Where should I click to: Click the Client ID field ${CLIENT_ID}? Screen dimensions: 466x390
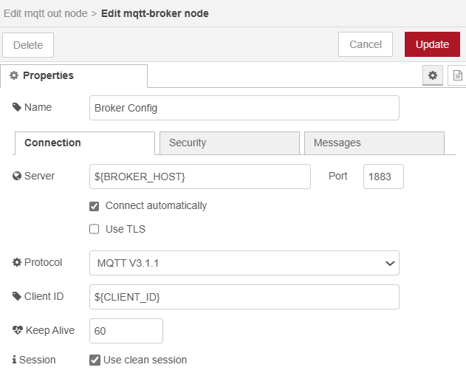click(244, 297)
